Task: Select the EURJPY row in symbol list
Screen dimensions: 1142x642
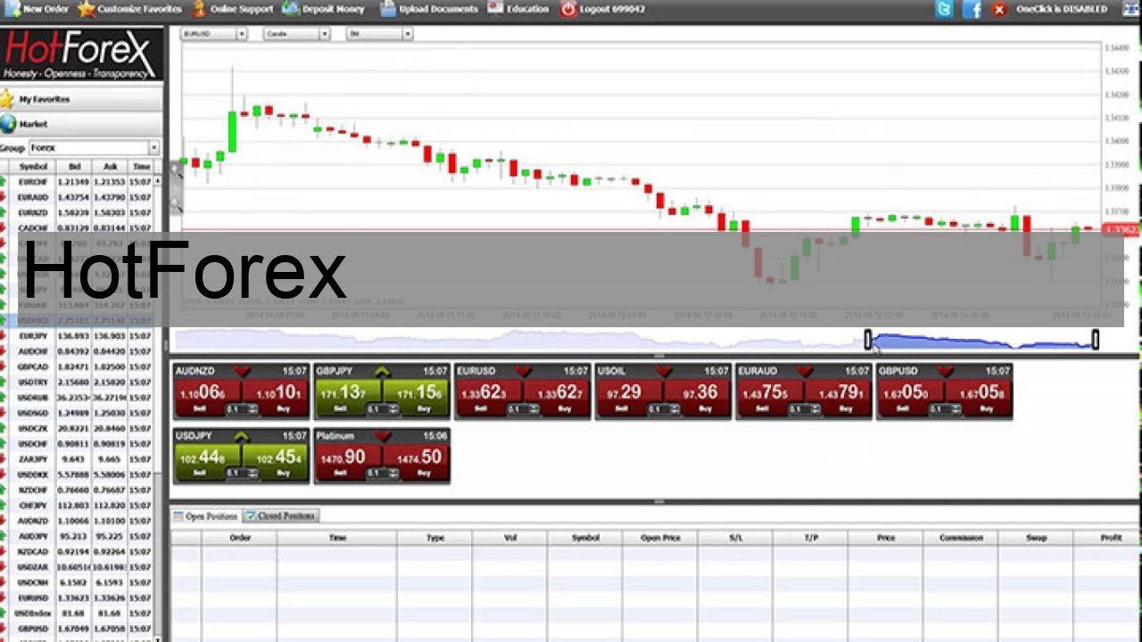Action: tap(77, 336)
